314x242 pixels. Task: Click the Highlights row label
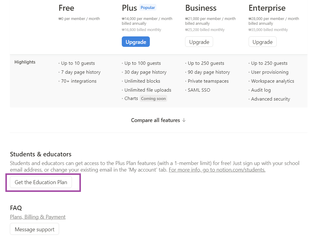[x=25, y=62]
